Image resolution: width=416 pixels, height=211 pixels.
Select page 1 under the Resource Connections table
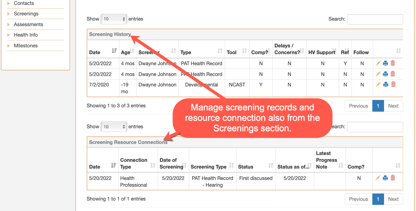378,199
